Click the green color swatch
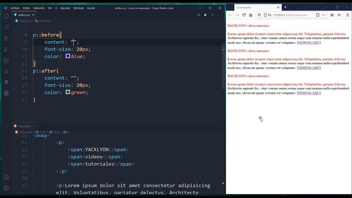The height and width of the screenshot is (198, 352). click(68, 92)
